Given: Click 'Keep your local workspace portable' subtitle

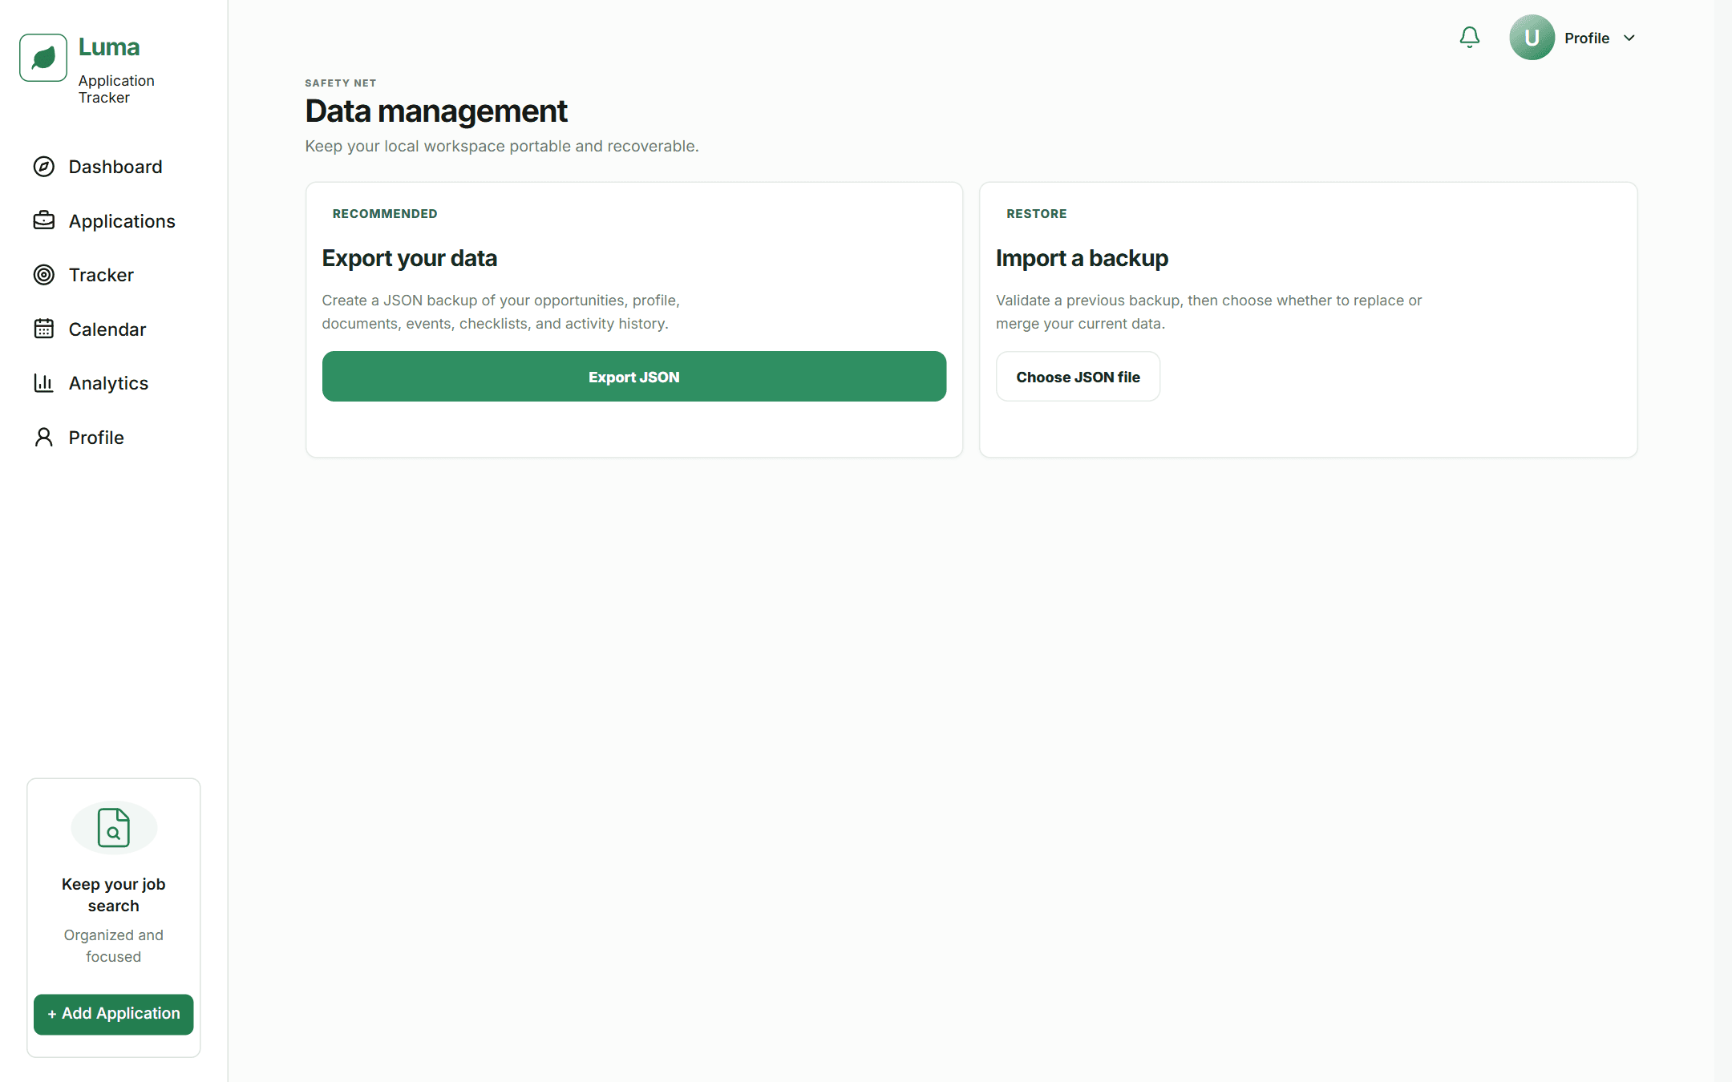Looking at the screenshot, I should (x=502, y=146).
